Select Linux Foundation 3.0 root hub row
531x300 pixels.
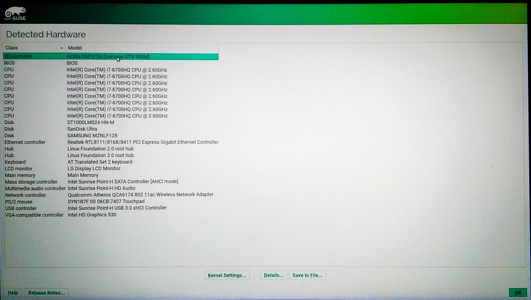111,155
